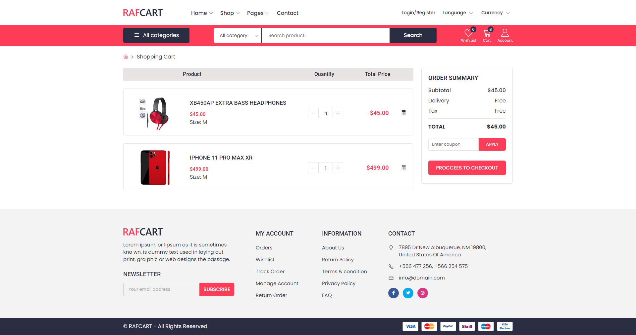Open iPhone 11 Pro Max XR title
Screen dimensions: 636x335
[x=221, y=158]
